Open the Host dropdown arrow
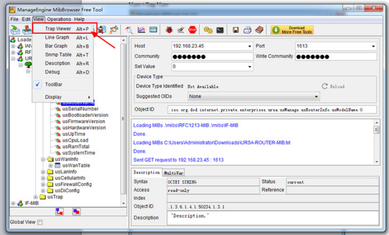389x235 pixels. 249,46
